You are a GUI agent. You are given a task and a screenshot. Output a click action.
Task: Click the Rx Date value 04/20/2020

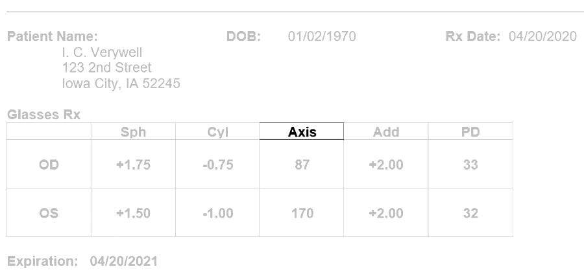click(542, 36)
